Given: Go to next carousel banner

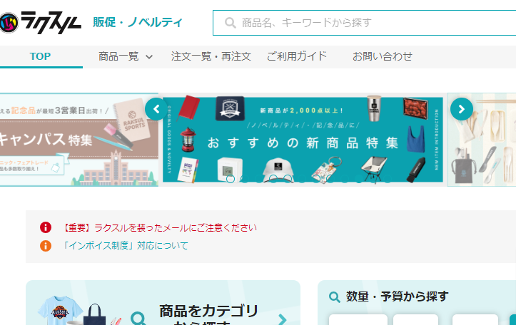Looking at the screenshot, I should [461, 109].
